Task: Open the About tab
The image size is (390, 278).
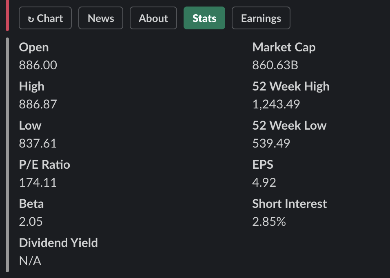Action: coord(153,18)
